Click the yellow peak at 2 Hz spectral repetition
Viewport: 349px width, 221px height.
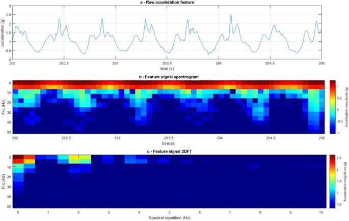(x=74, y=158)
